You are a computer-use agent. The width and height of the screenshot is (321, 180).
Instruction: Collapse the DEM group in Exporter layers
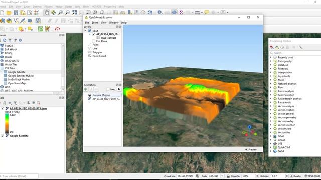pos(86,31)
